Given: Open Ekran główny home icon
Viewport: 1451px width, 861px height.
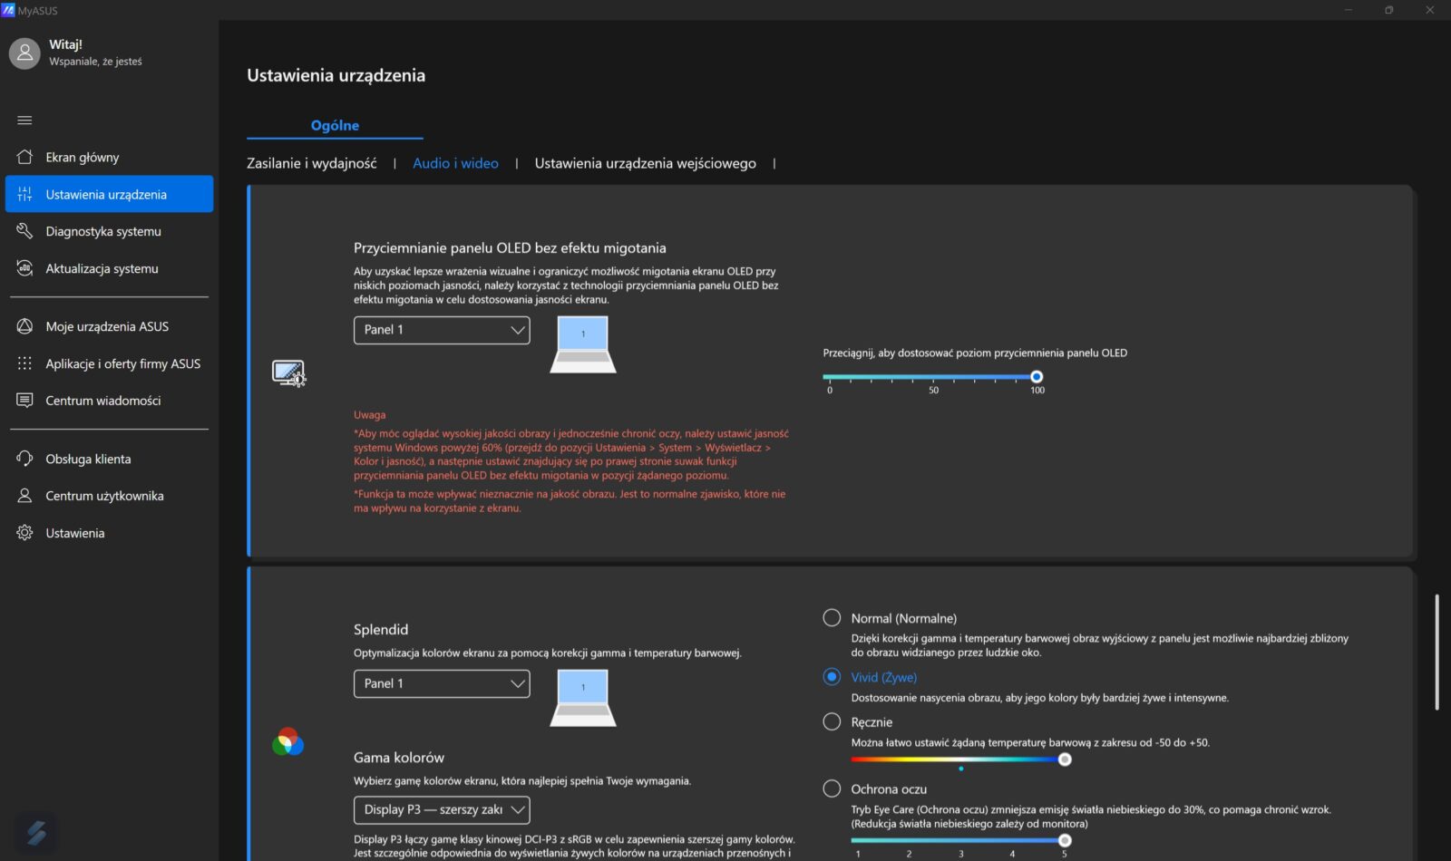Looking at the screenshot, I should click(x=24, y=157).
